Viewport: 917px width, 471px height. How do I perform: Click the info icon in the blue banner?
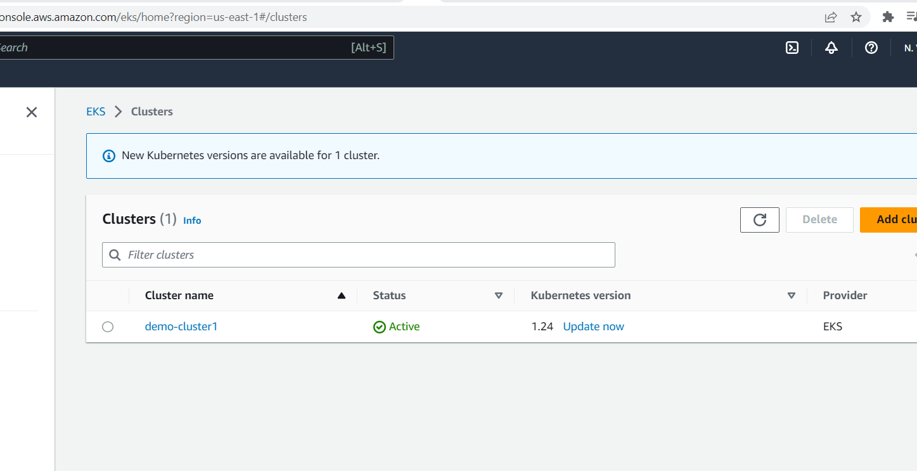(x=110, y=155)
